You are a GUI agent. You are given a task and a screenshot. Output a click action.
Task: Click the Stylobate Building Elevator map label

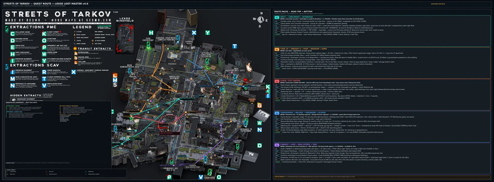(x=207, y=55)
